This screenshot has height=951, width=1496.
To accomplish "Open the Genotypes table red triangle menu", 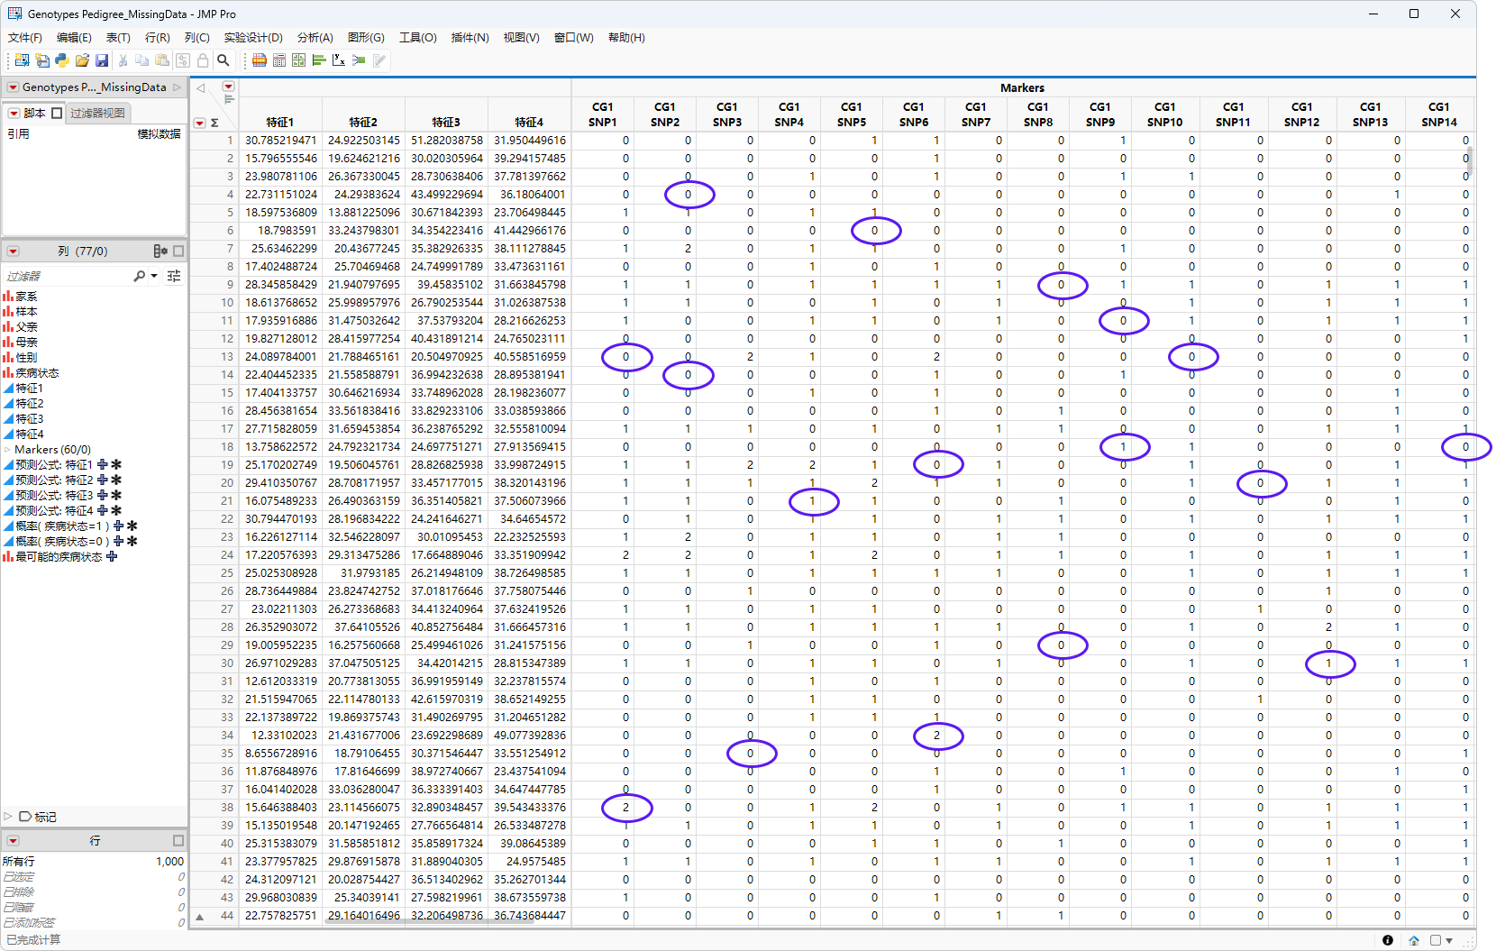I will point(14,87).
